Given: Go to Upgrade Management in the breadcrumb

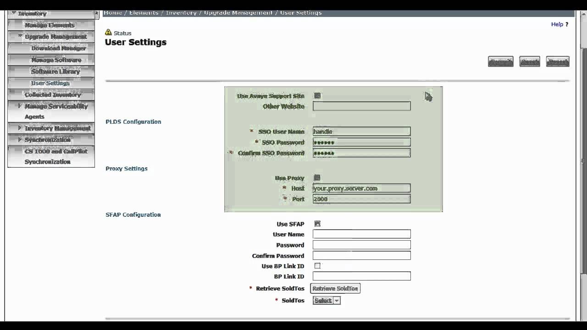Looking at the screenshot, I should 238,12.
